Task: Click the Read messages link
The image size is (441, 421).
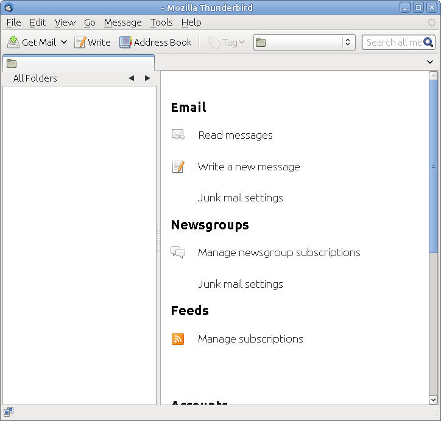Action: tap(235, 135)
